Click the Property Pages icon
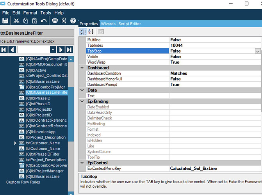 tap(101, 32)
